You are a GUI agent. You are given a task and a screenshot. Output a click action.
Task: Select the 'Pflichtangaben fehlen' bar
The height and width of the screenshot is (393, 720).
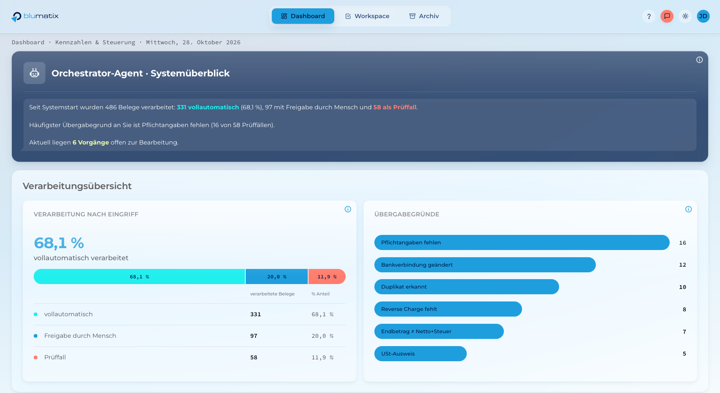pyautogui.click(x=522, y=242)
